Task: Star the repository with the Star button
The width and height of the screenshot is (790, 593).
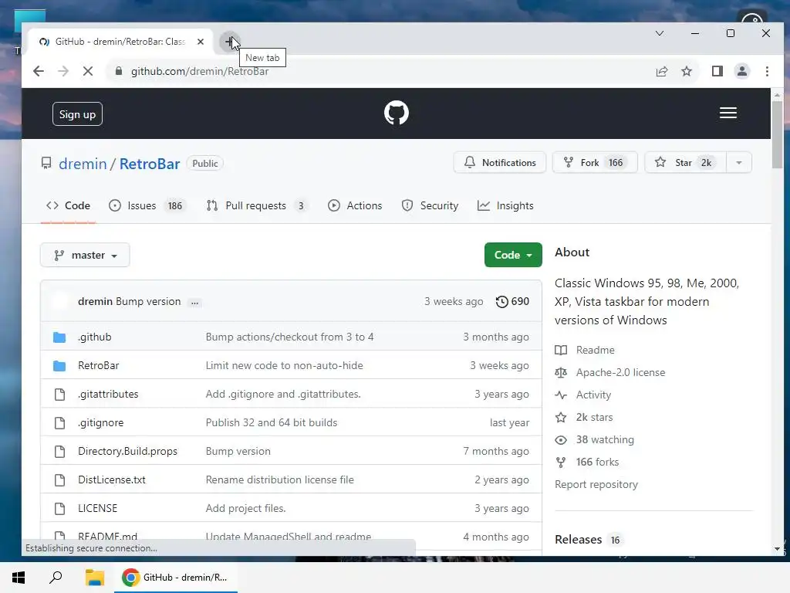Action: pos(685,162)
